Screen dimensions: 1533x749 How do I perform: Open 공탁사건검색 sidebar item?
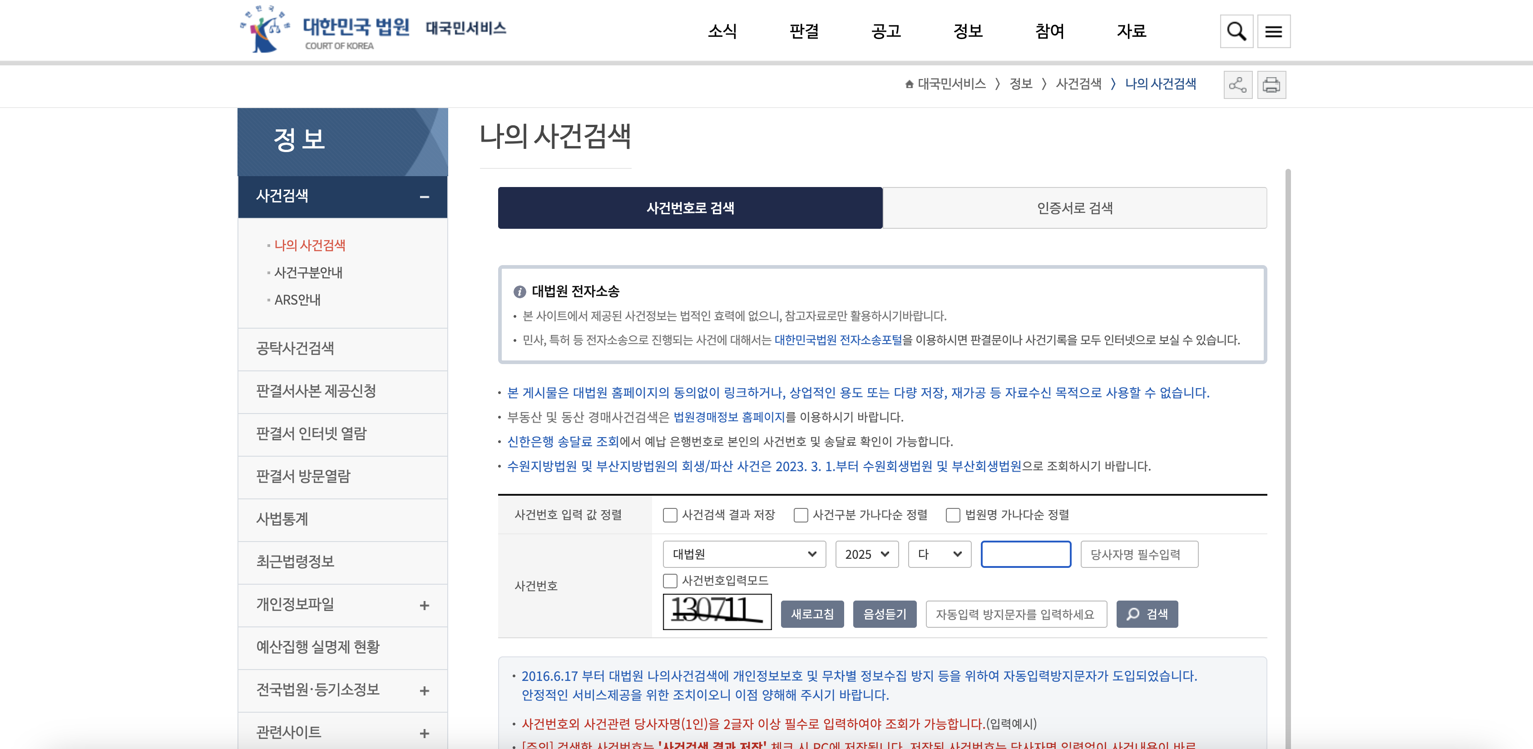click(x=342, y=349)
